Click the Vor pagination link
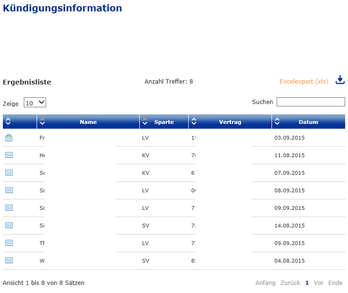Viewport: 348px width, 293px height. click(319, 283)
